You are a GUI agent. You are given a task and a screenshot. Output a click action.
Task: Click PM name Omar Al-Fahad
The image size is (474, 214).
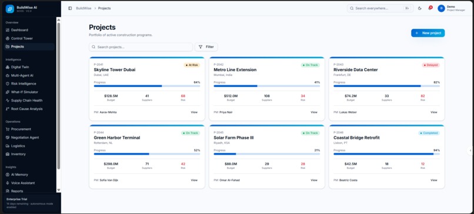click(x=229, y=180)
